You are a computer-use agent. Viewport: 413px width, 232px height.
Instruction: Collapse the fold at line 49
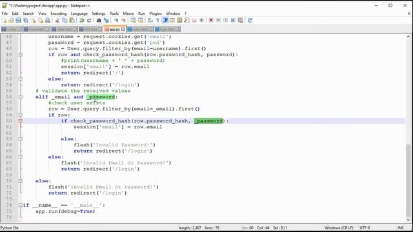(x=20, y=55)
